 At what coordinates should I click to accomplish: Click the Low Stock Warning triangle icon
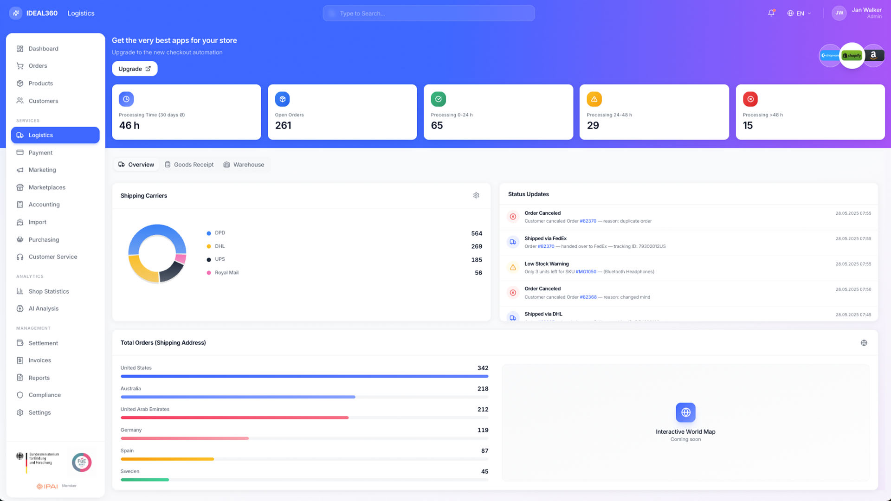(x=513, y=268)
